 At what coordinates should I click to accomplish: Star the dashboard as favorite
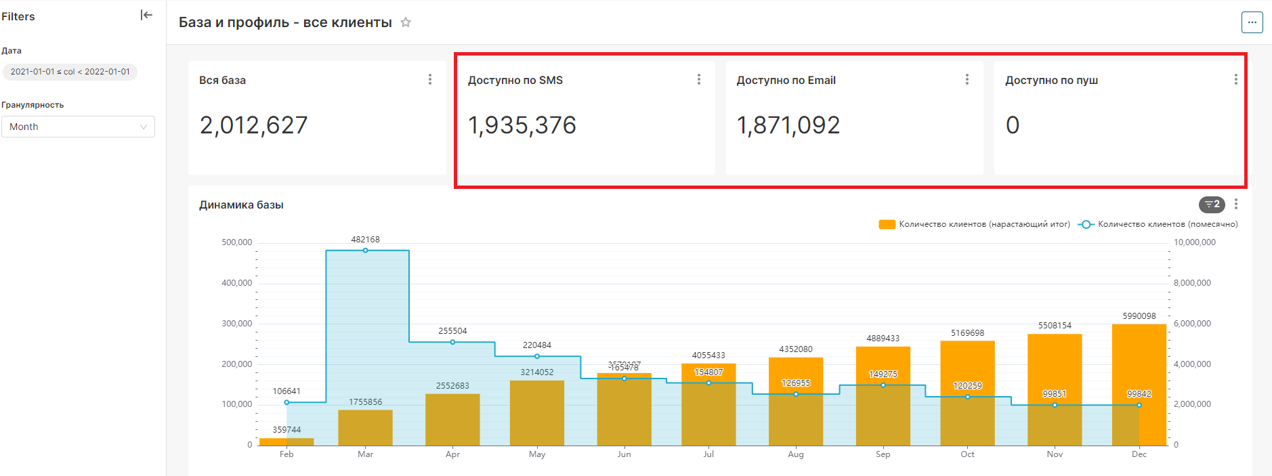pyautogui.click(x=406, y=22)
